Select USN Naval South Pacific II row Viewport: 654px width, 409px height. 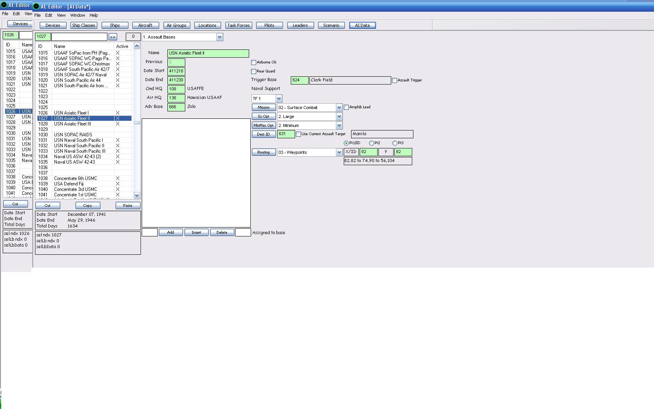tap(84, 146)
